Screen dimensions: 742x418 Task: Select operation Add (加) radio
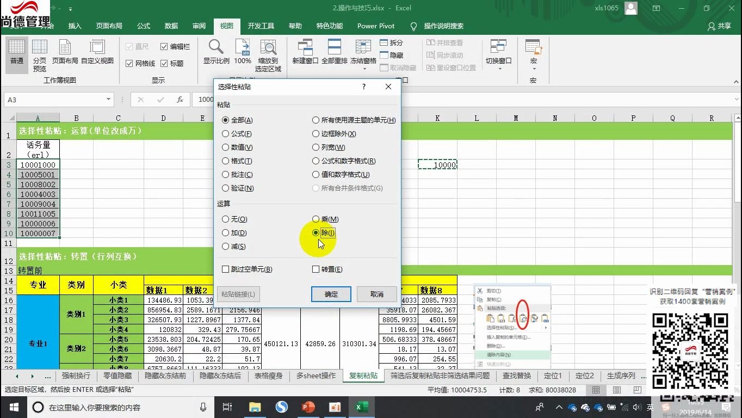point(234,233)
